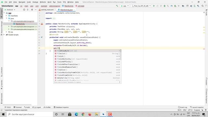Open Microsoft Edge from taskbar
The height and width of the screenshot is (117, 208).
(76, 114)
